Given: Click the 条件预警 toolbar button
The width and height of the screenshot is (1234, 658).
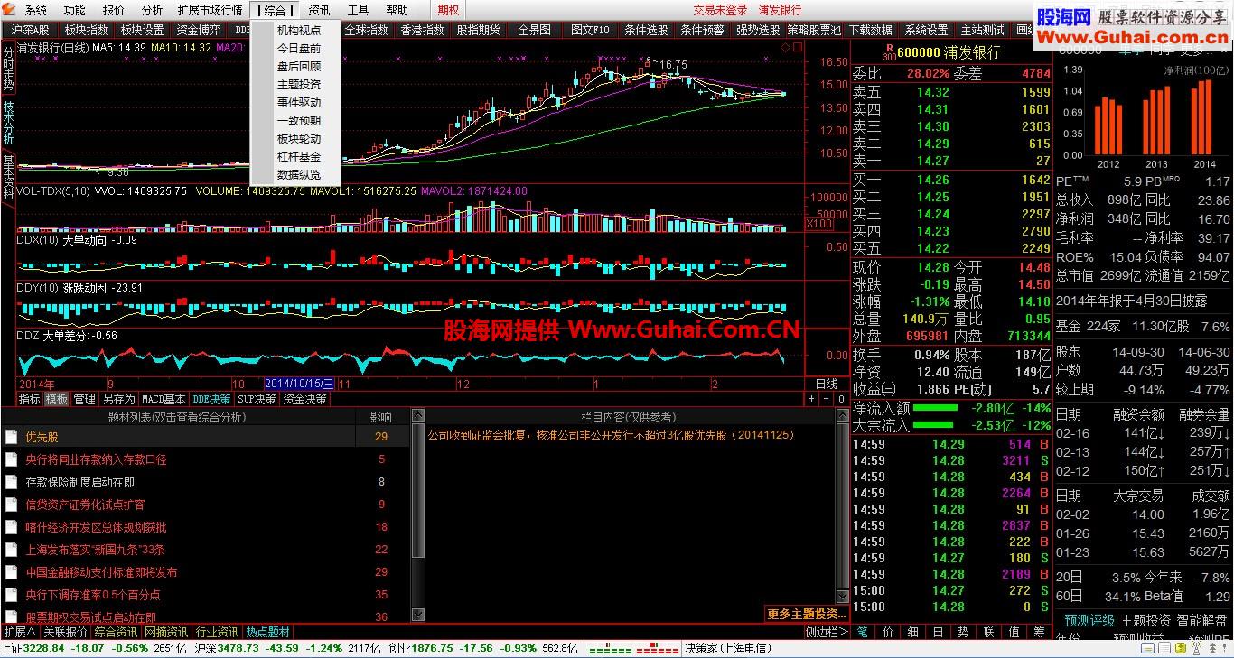Looking at the screenshot, I should click(702, 30).
